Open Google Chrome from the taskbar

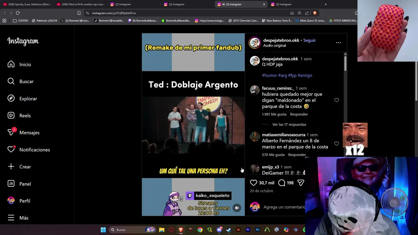[x=200, y=230]
